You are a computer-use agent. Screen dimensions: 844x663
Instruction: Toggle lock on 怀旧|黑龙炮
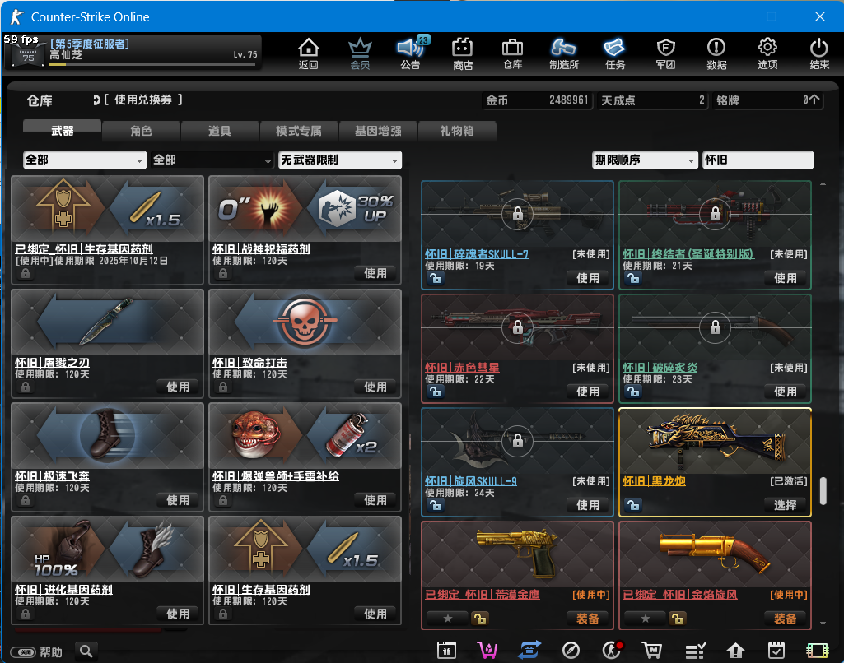(633, 505)
